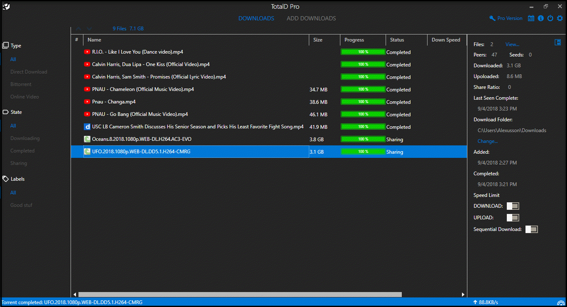Collapse the details panel with the arrow-panel icon

coord(558,42)
